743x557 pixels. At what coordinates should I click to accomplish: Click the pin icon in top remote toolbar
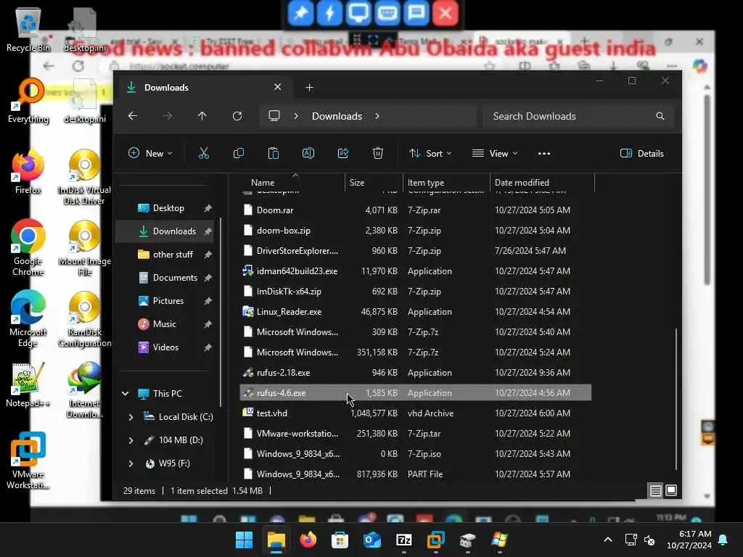click(301, 13)
